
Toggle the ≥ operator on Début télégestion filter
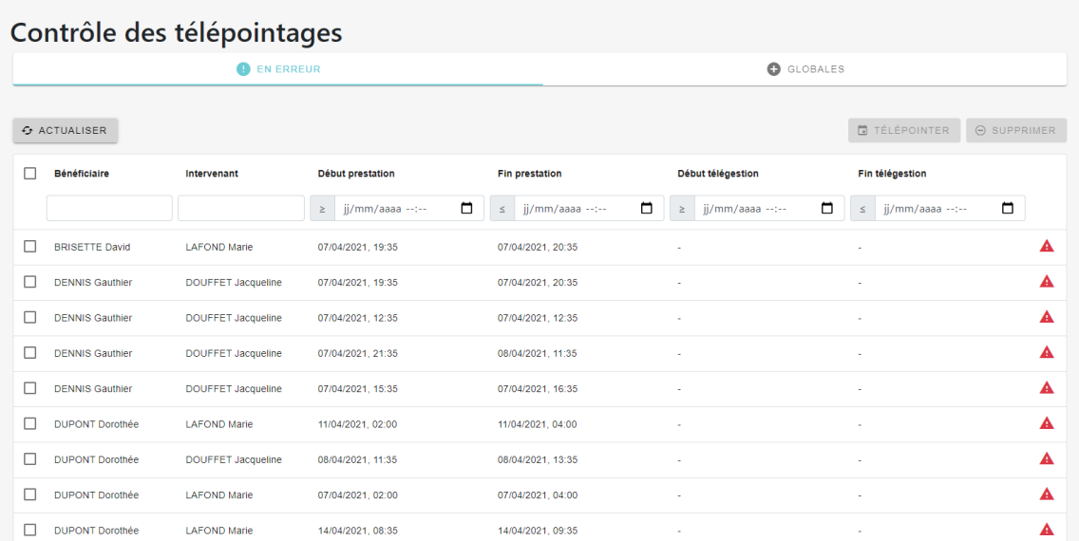click(x=682, y=208)
